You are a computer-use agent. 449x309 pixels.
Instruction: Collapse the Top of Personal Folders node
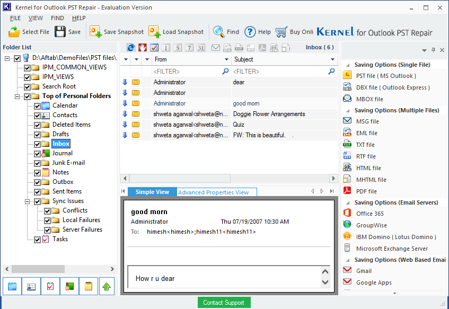17,96
